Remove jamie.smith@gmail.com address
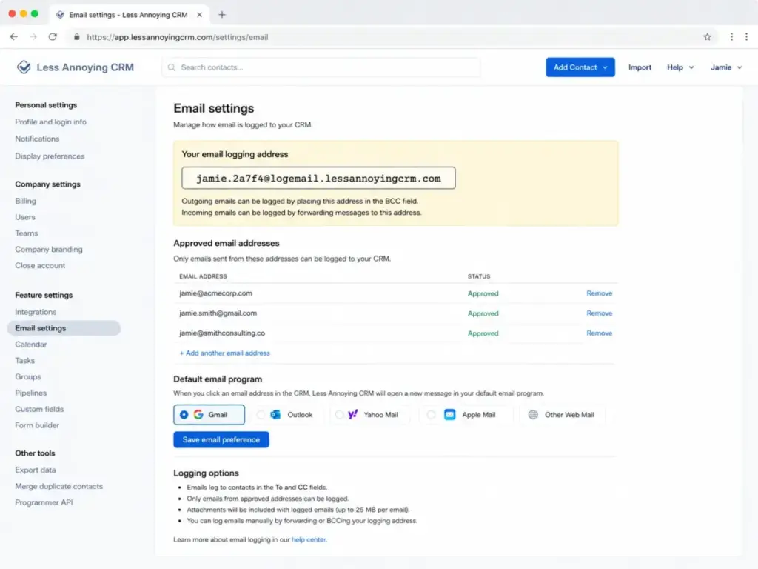The height and width of the screenshot is (569, 758). 600,313
